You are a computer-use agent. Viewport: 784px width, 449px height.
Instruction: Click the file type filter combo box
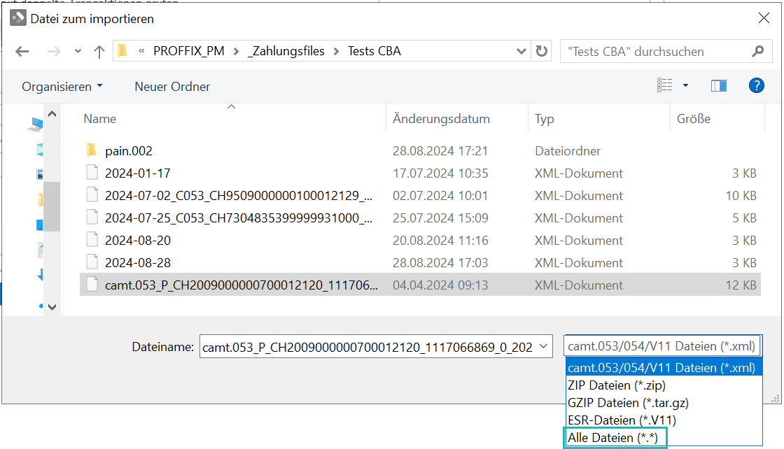pyautogui.click(x=662, y=346)
